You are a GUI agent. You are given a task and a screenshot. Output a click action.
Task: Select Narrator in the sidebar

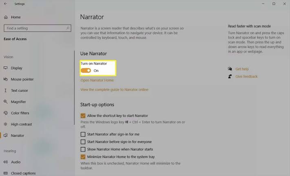pyautogui.click(x=17, y=136)
